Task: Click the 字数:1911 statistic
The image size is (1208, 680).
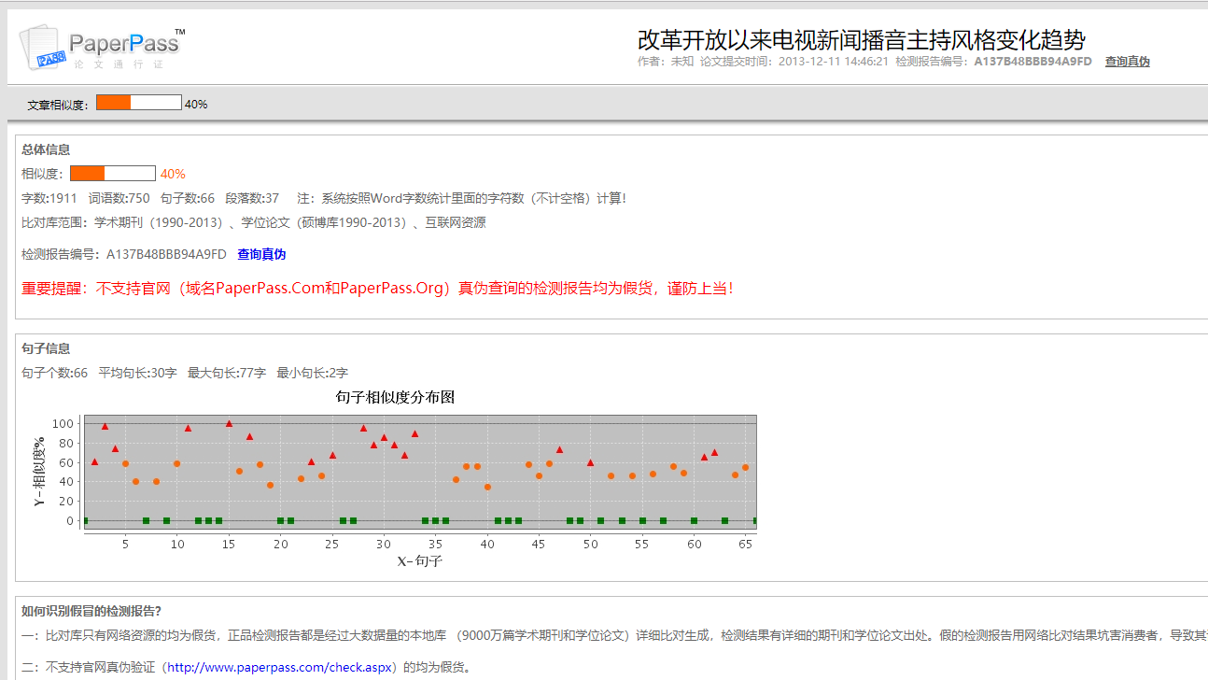Action: tap(49, 198)
